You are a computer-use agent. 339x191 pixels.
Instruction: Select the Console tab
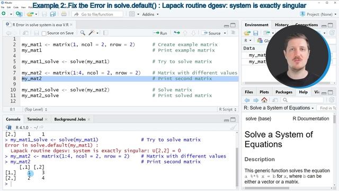point(13,119)
